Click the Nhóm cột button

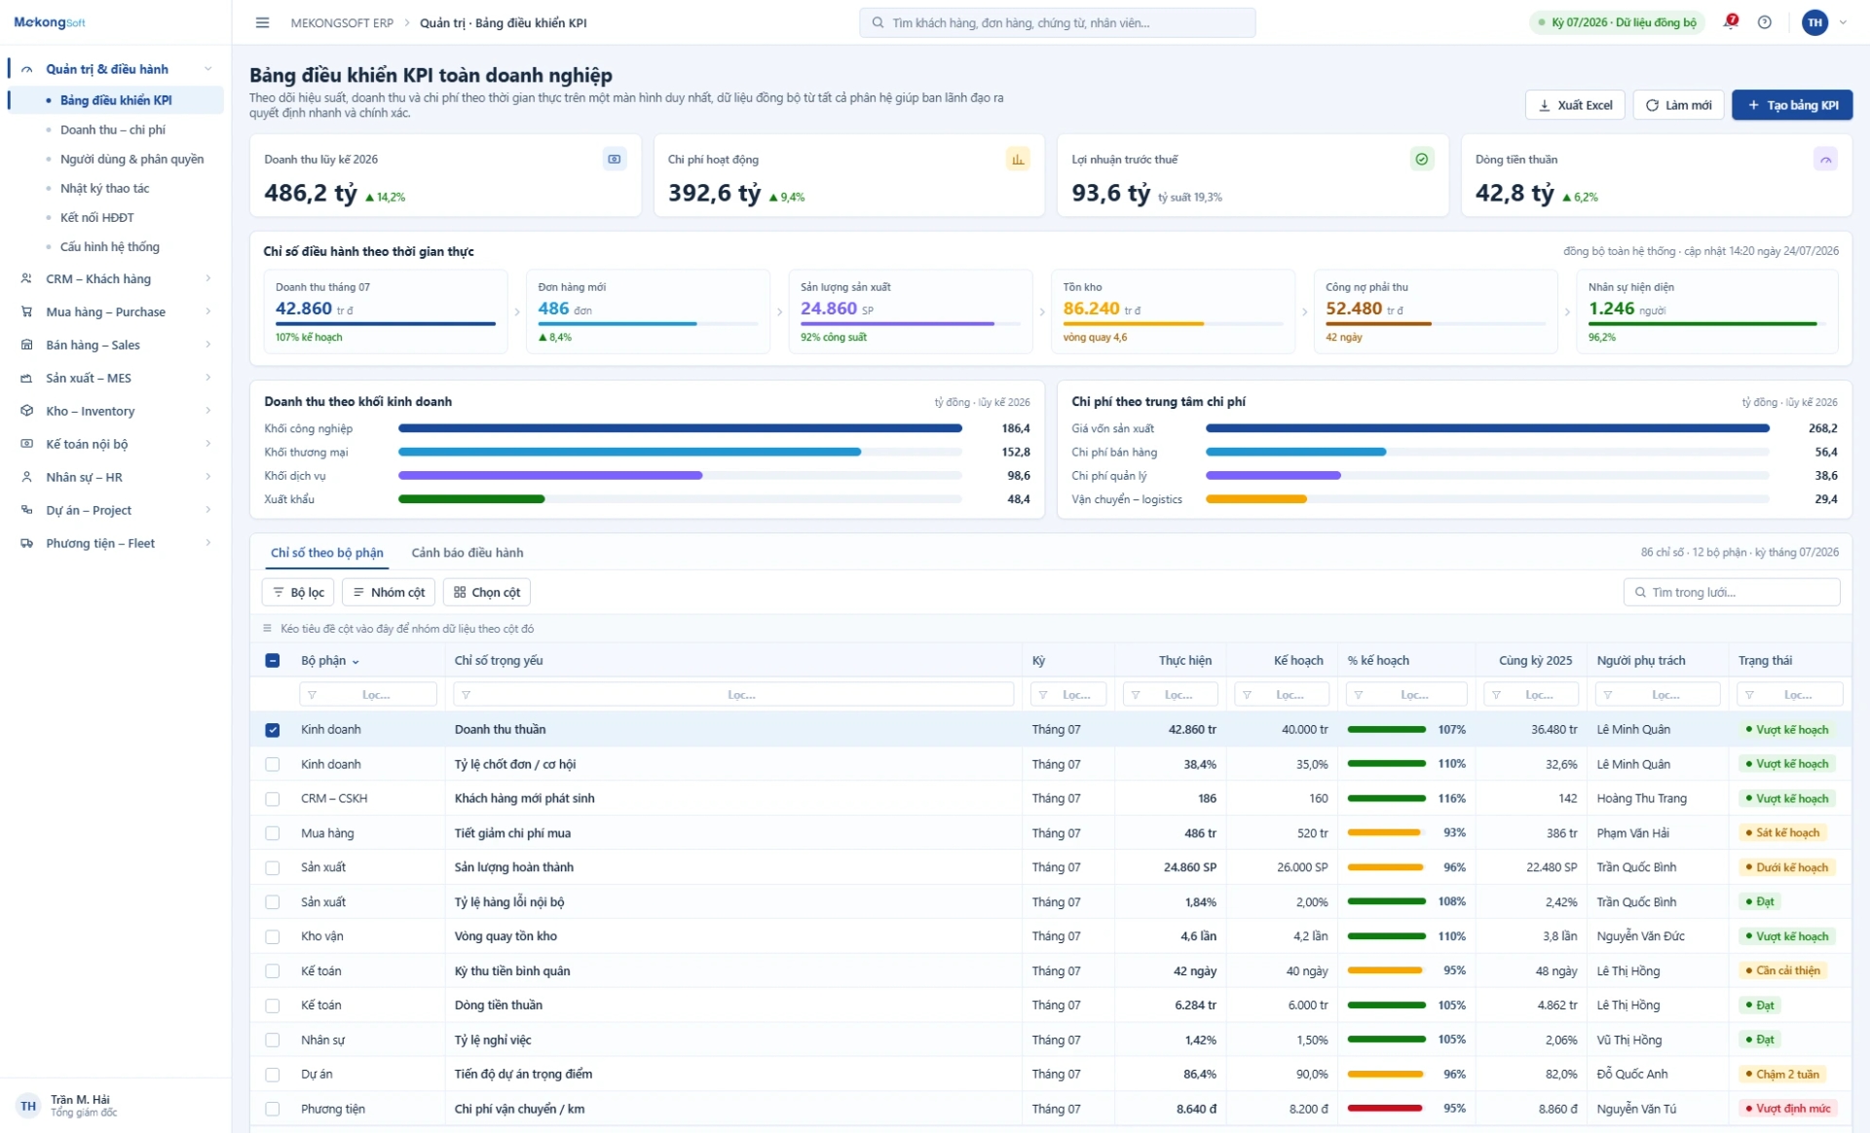(x=389, y=593)
